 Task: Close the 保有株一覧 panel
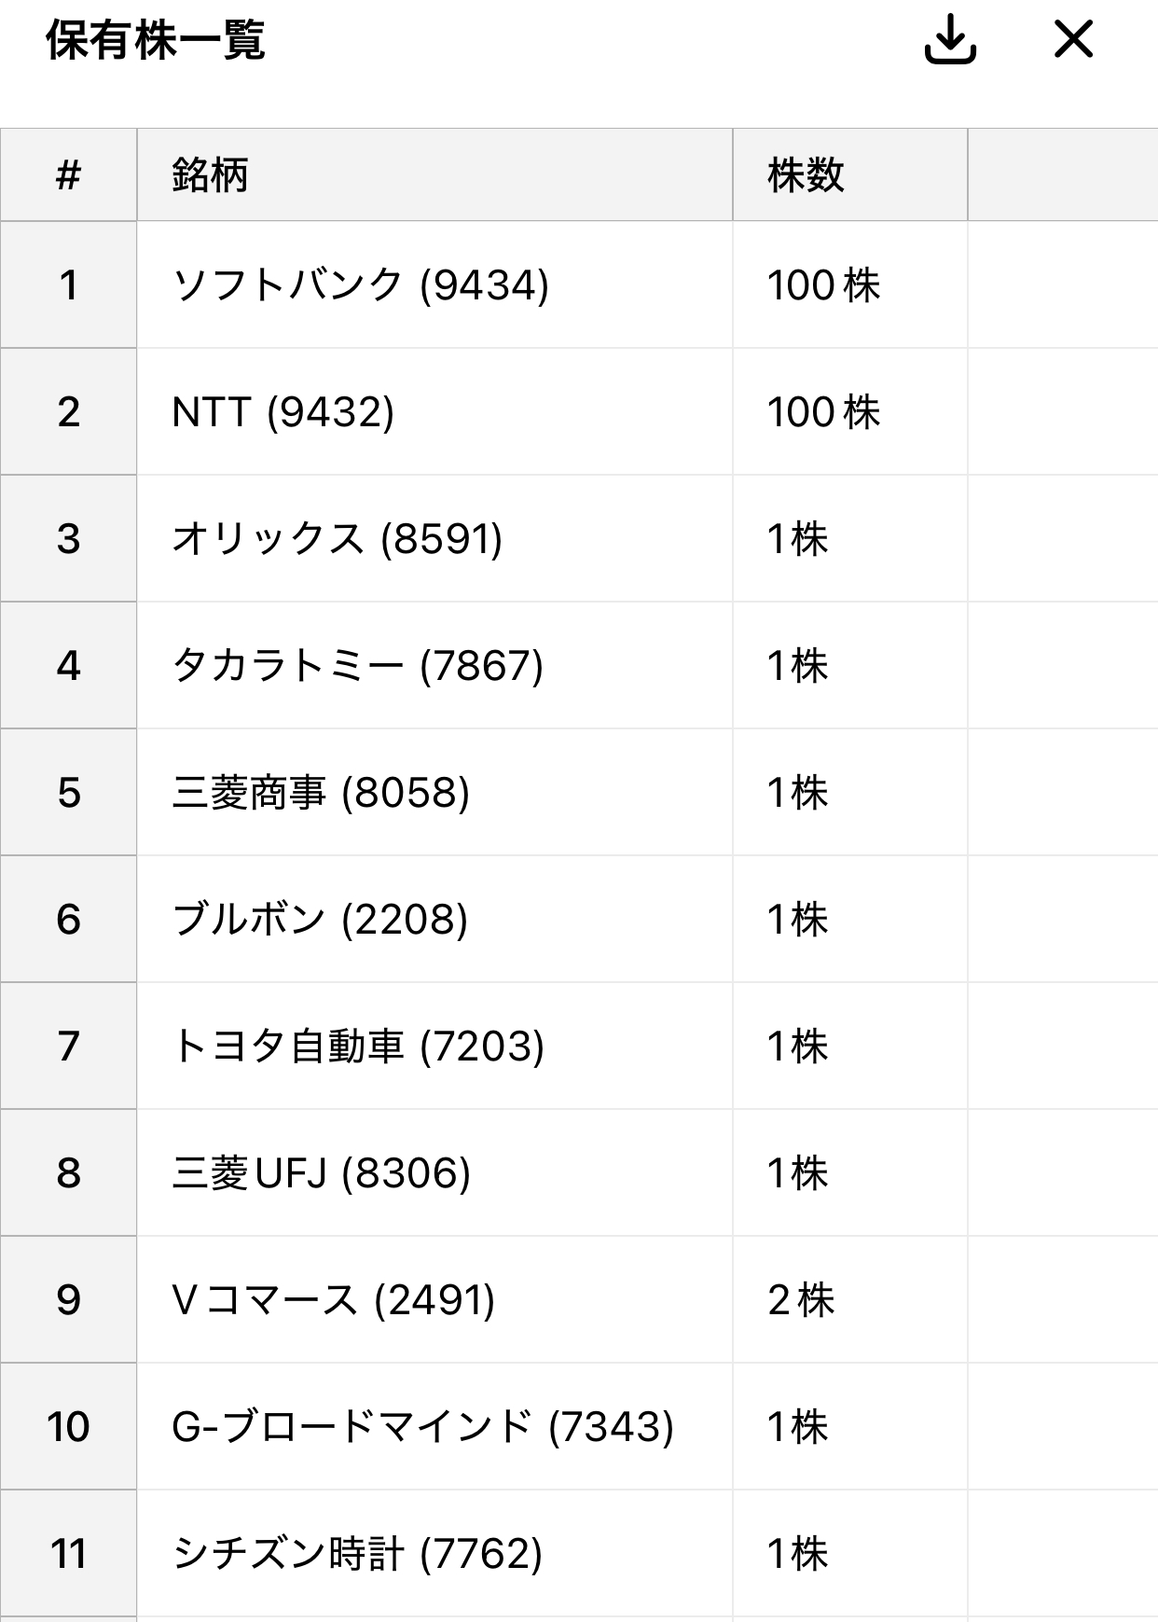point(1073,39)
